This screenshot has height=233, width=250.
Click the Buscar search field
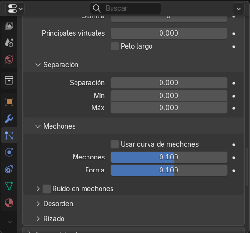pos(125,8)
